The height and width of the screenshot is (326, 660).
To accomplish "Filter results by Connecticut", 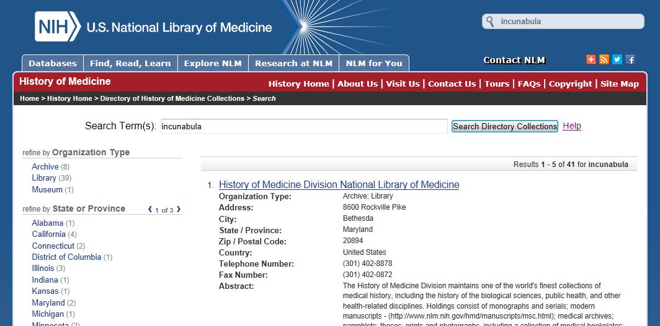I will [53, 246].
